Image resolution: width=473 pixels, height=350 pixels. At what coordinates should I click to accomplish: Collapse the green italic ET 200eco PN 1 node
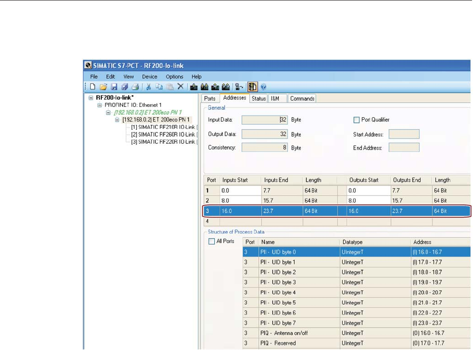108,113
